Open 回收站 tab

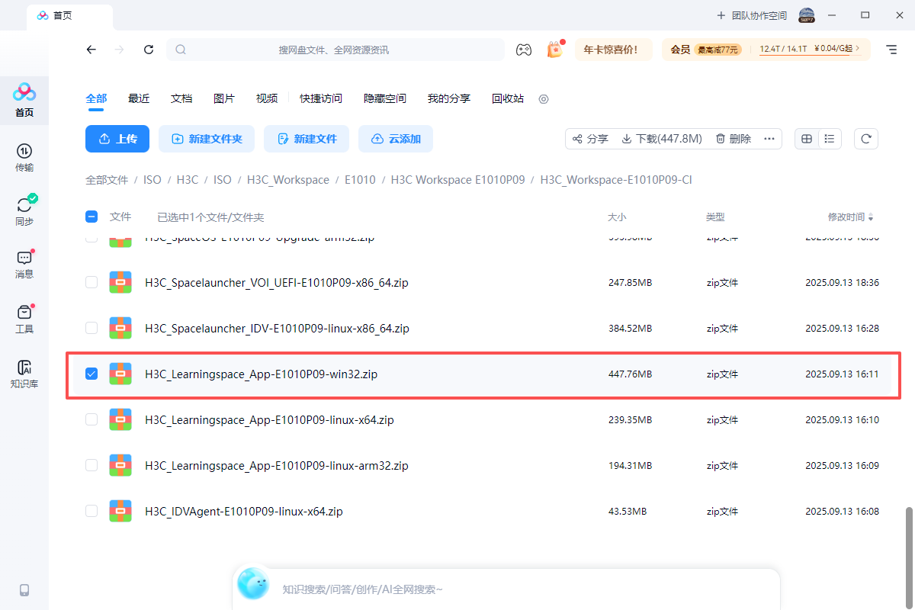(x=508, y=98)
